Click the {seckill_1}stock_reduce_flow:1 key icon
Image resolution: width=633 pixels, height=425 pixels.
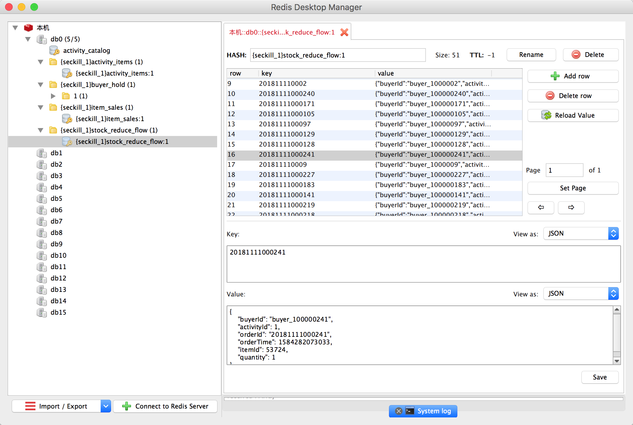pyautogui.click(x=67, y=142)
